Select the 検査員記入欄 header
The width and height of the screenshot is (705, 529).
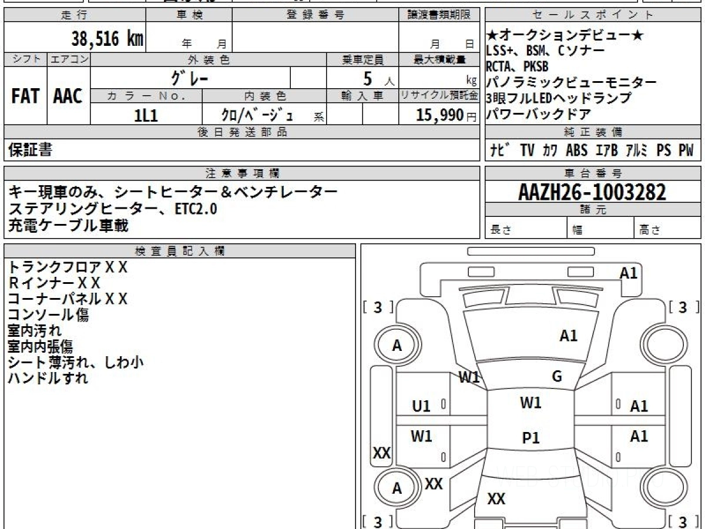coord(180,251)
